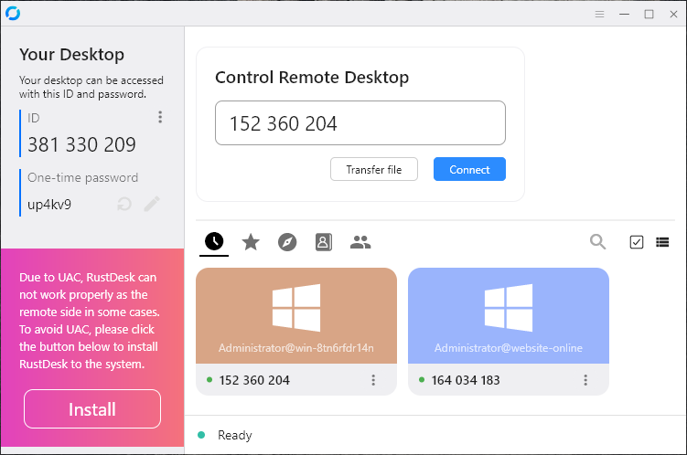The image size is (687, 455).
Task: Open the Favorites star tab
Action: 251,242
